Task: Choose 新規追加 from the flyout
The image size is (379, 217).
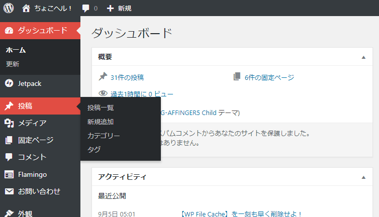Action: click(101, 122)
